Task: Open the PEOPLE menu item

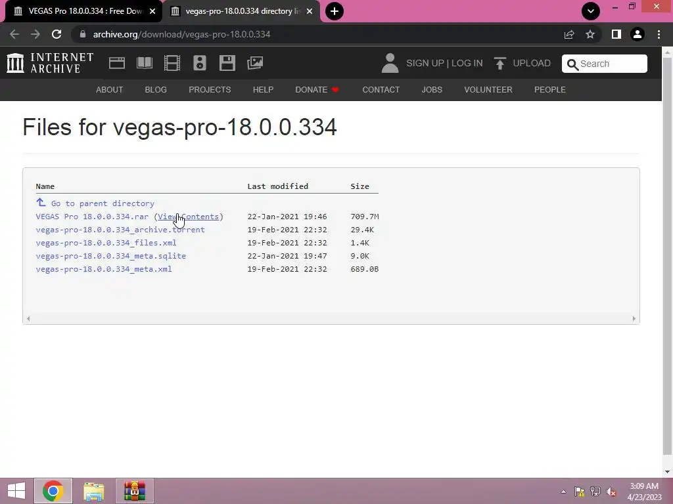Action: (x=550, y=89)
